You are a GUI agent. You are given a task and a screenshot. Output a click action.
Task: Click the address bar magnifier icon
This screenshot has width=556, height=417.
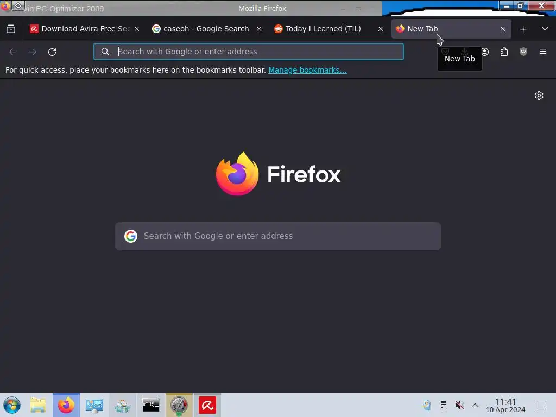click(x=105, y=52)
